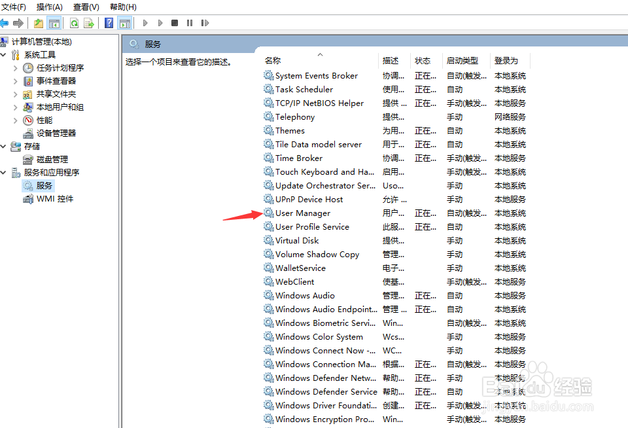Select Windows Defender Service row
Image resolution: width=628 pixels, height=428 pixels.
pos(395,391)
